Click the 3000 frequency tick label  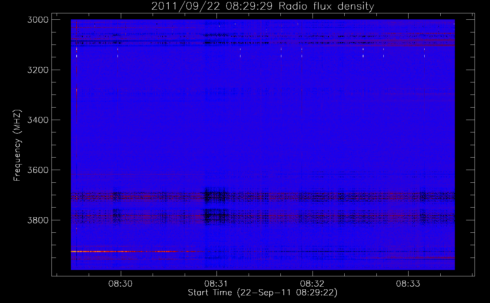coord(38,20)
